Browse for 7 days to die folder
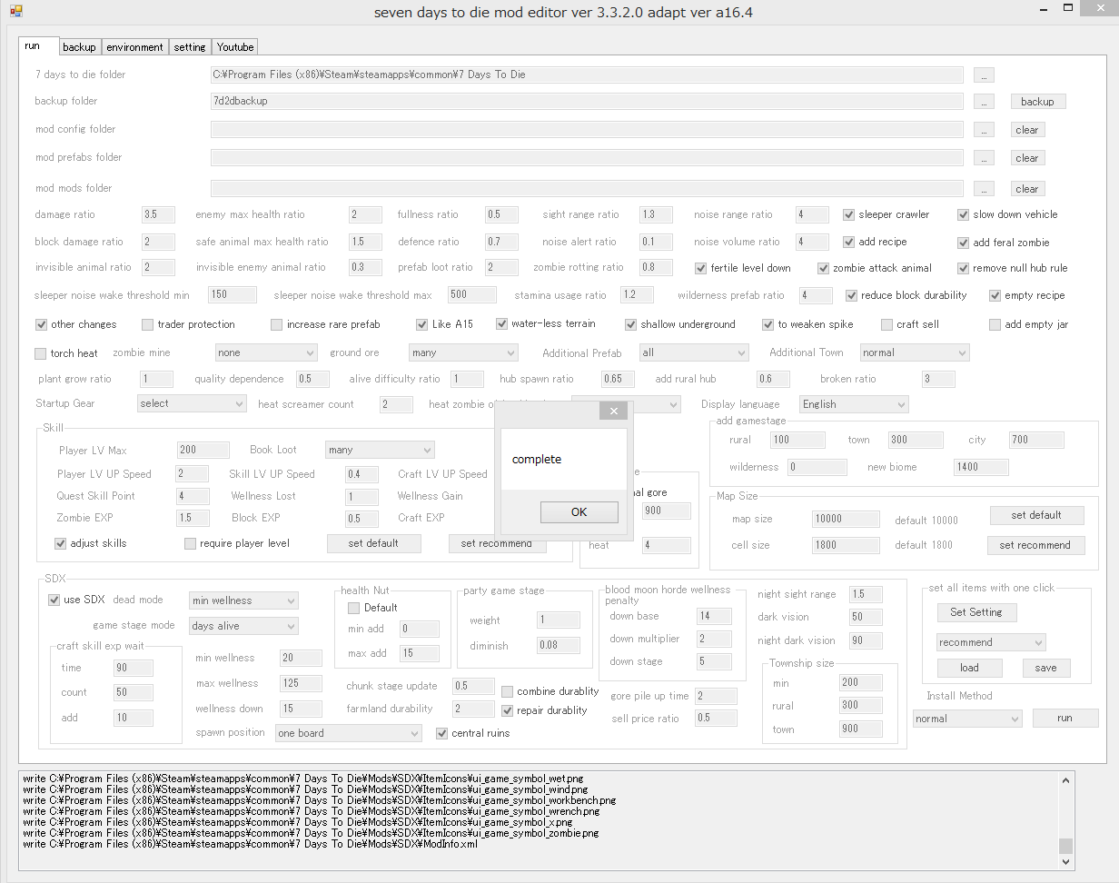Viewport: 1119px width, 883px height. pyautogui.click(x=984, y=74)
